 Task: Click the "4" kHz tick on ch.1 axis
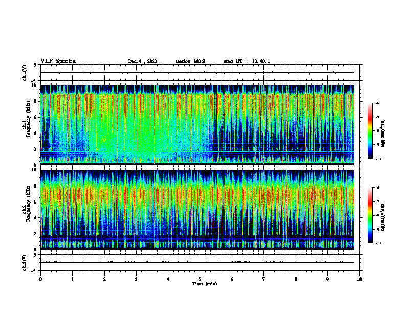tap(36, 133)
